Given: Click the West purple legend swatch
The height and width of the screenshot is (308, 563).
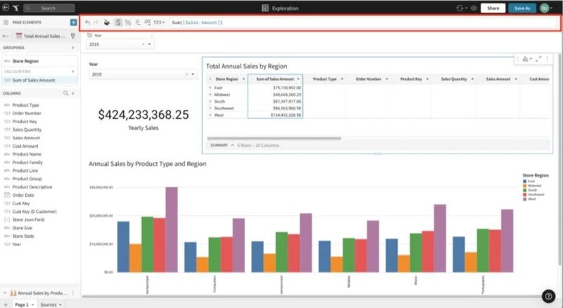Looking at the screenshot, I should pos(524,199).
